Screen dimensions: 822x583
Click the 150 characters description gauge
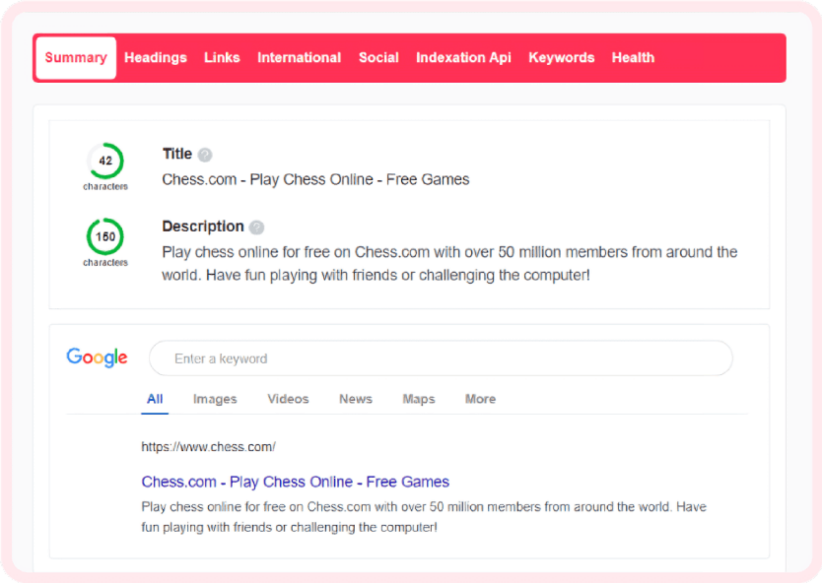[x=105, y=237]
